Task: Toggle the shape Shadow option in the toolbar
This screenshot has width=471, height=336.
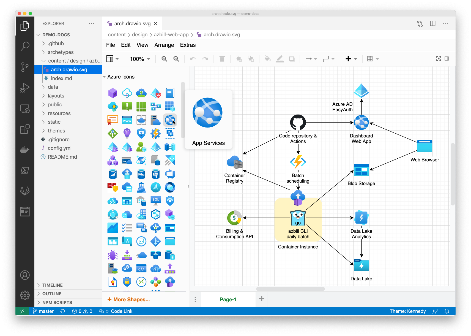Action: coord(292,59)
